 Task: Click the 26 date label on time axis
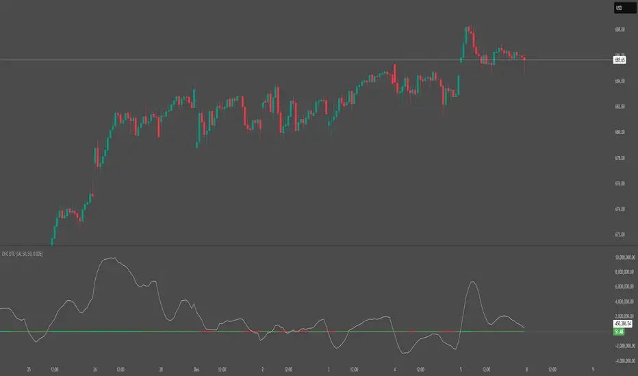94,369
